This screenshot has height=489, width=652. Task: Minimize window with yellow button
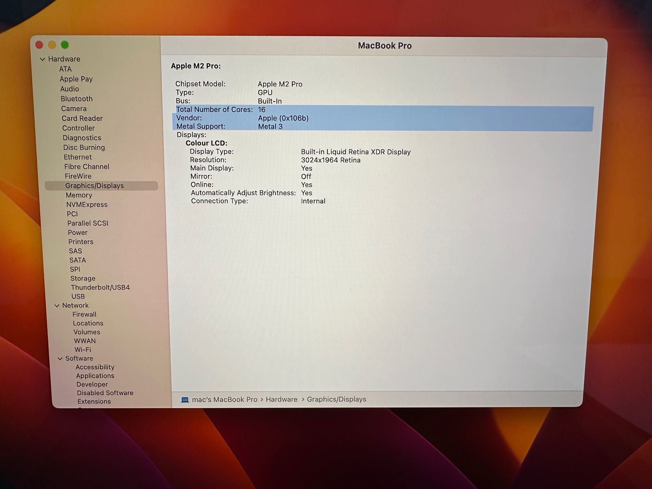tap(52, 45)
